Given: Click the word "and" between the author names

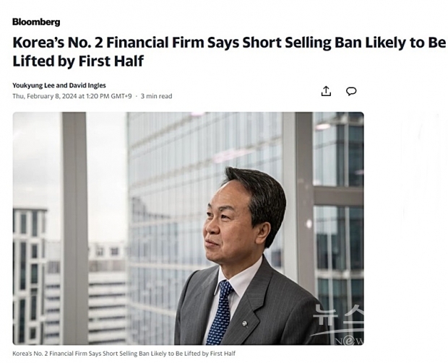Looking at the screenshot, I should coord(64,85).
